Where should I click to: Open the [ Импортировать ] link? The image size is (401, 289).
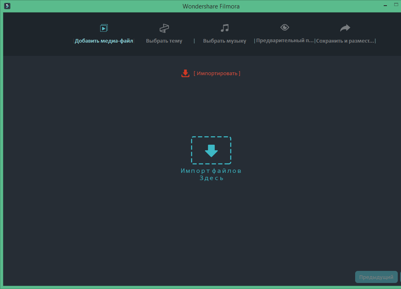[x=217, y=73]
